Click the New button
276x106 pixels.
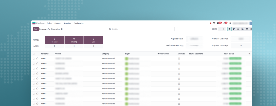[36, 29]
